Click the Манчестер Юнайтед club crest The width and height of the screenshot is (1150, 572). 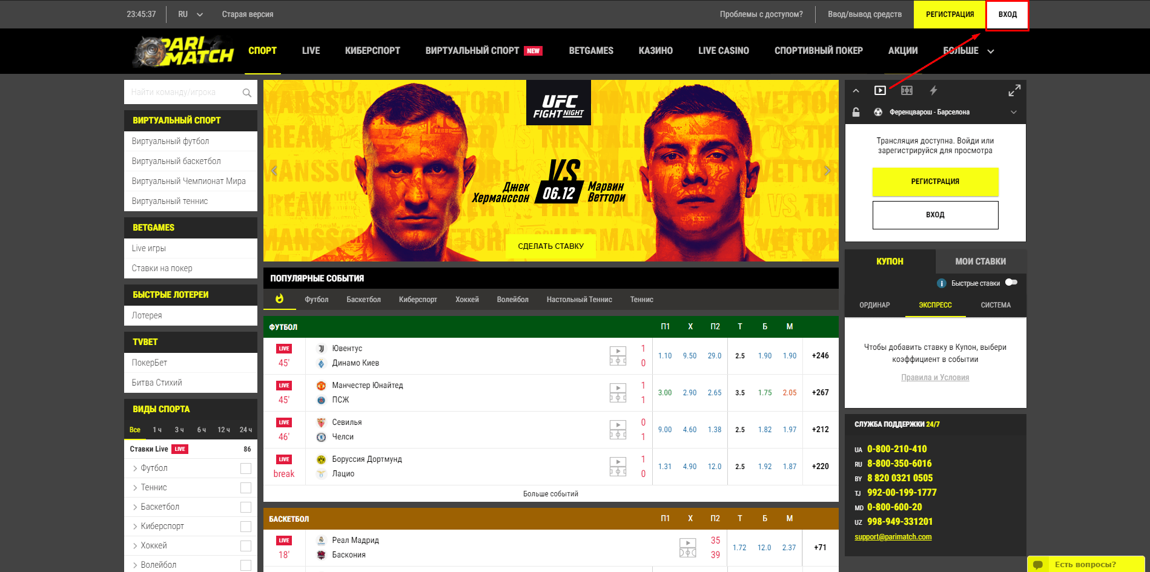pos(322,386)
